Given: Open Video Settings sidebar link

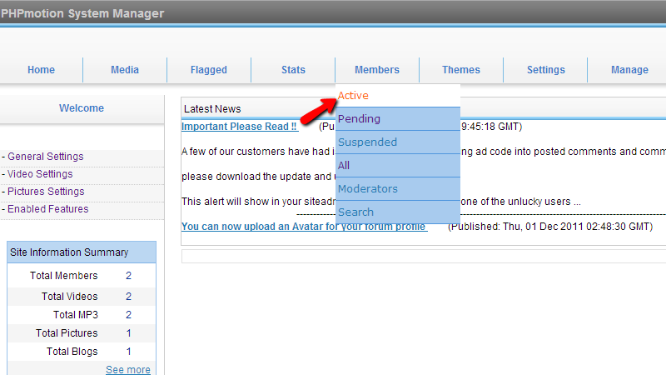Looking at the screenshot, I should [x=40, y=174].
